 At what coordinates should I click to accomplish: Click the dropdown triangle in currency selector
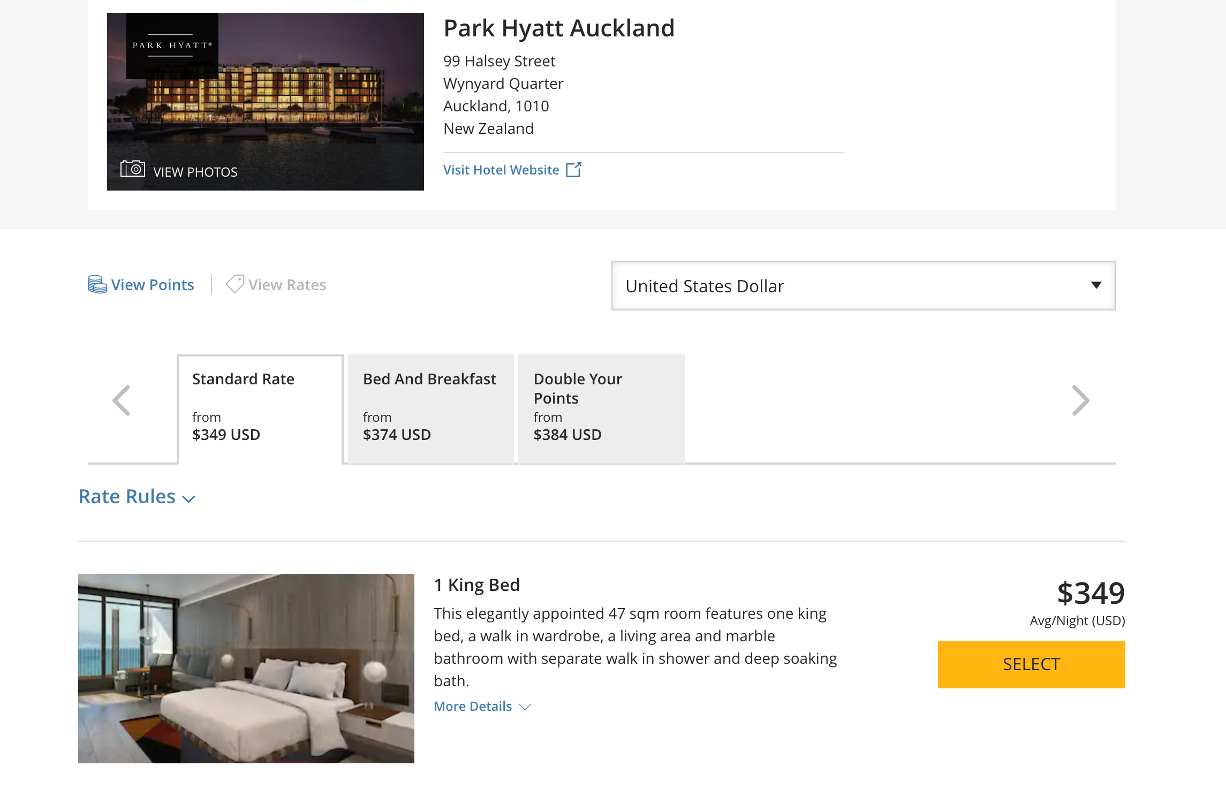[1096, 285]
